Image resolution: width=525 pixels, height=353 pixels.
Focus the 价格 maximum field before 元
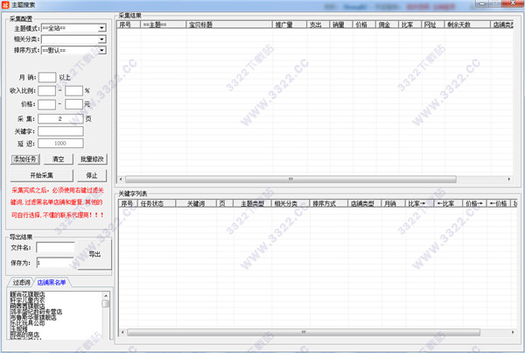(x=74, y=104)
